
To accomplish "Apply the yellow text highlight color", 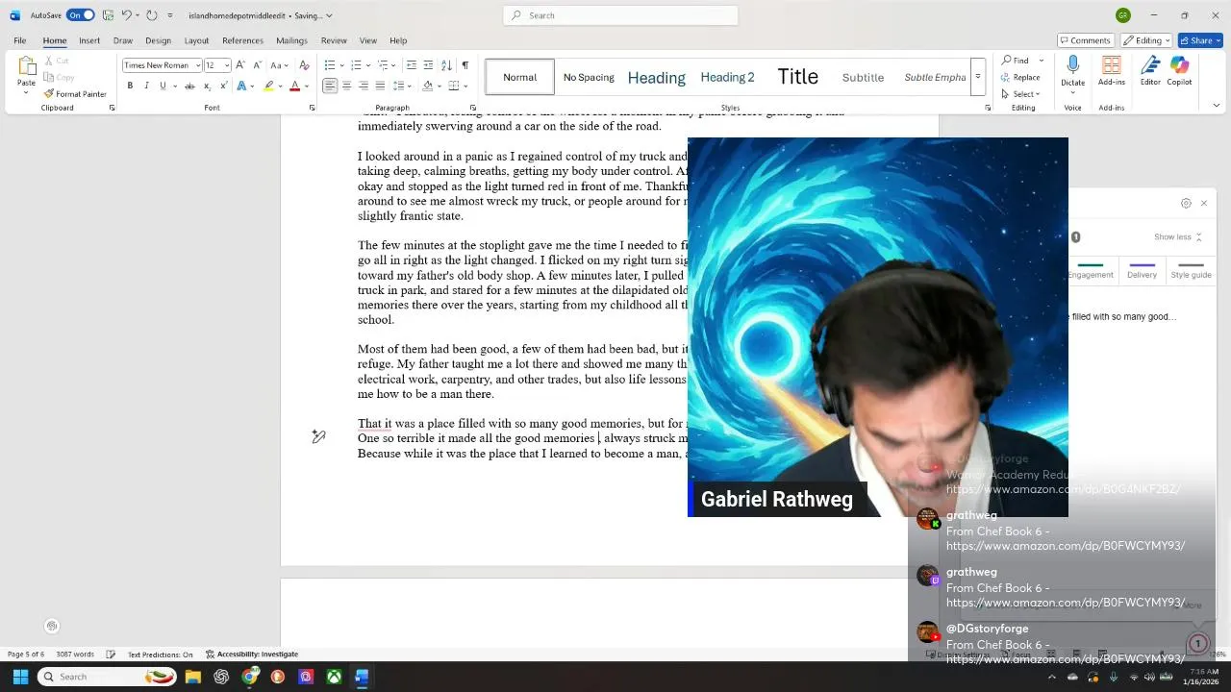I will 269,86.
